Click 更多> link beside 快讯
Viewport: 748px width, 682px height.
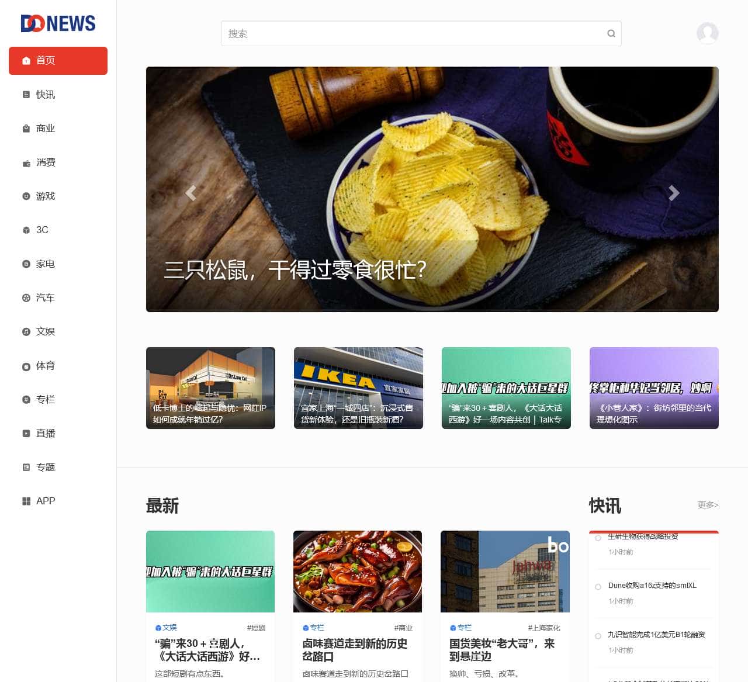pyautogui.click(x=708, y=505)
